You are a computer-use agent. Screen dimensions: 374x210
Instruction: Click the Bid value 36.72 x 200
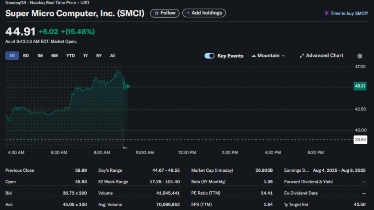point(75,193)
